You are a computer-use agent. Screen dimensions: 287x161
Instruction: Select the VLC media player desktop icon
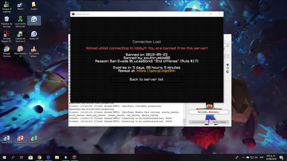(x=34, y=52)
